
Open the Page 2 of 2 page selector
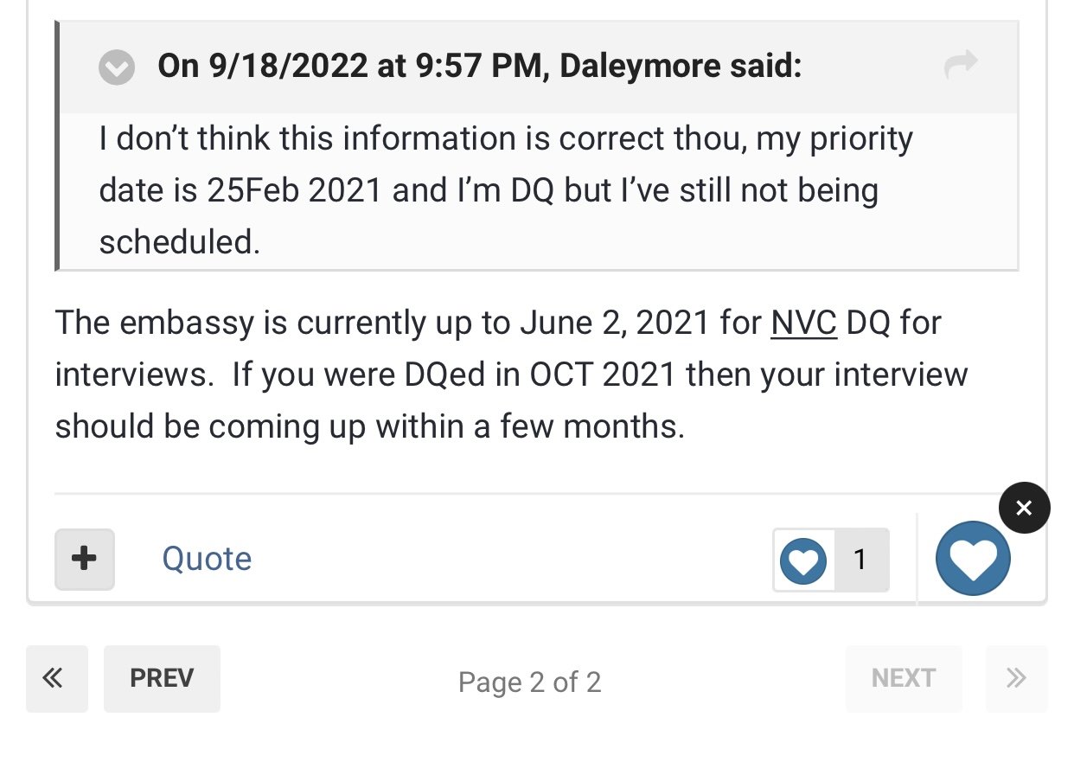coord(529,682)
